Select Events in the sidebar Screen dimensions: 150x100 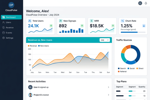tap(8, 33)
